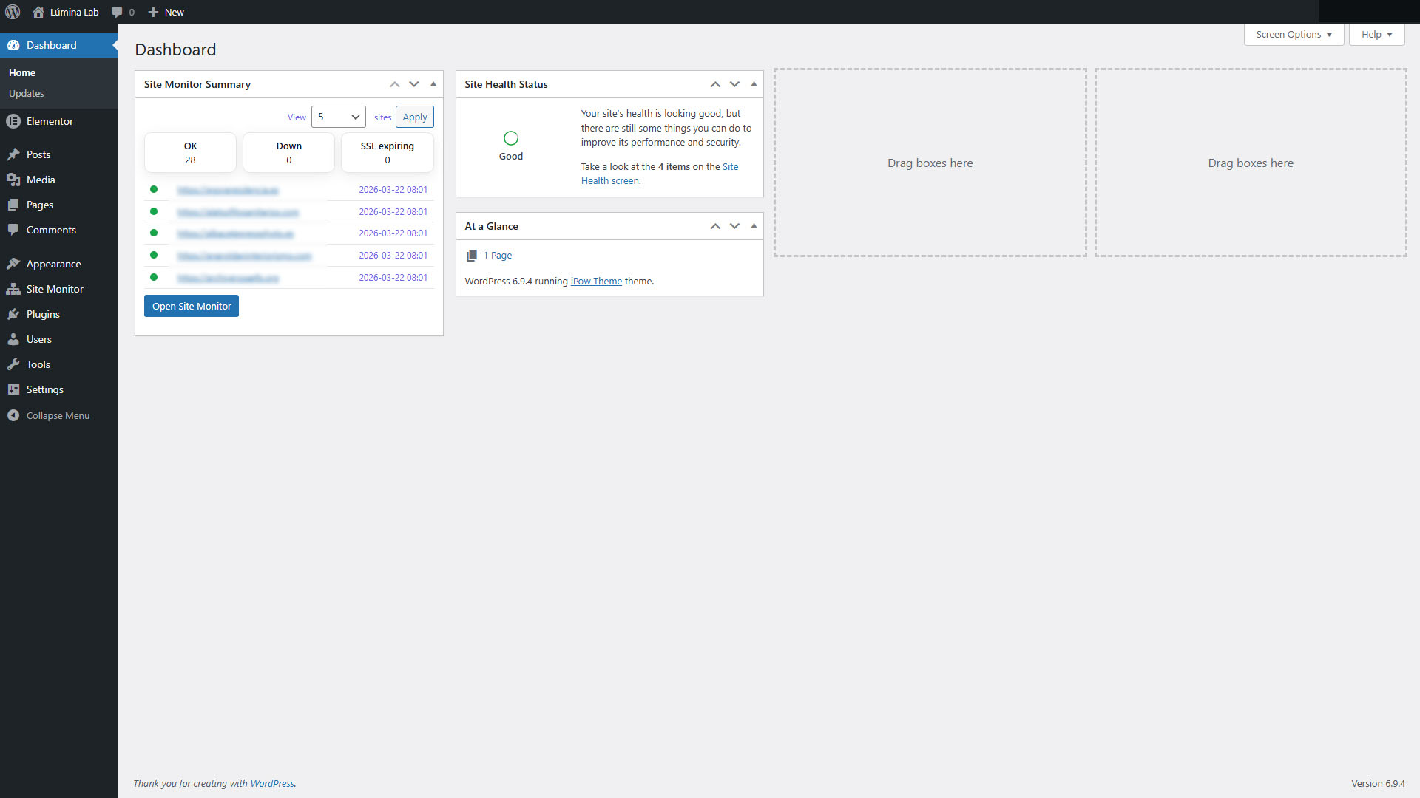Viewport: 1420px width, 798px height.
Task: Open the iPow Theme link
Action: [596, 282]
